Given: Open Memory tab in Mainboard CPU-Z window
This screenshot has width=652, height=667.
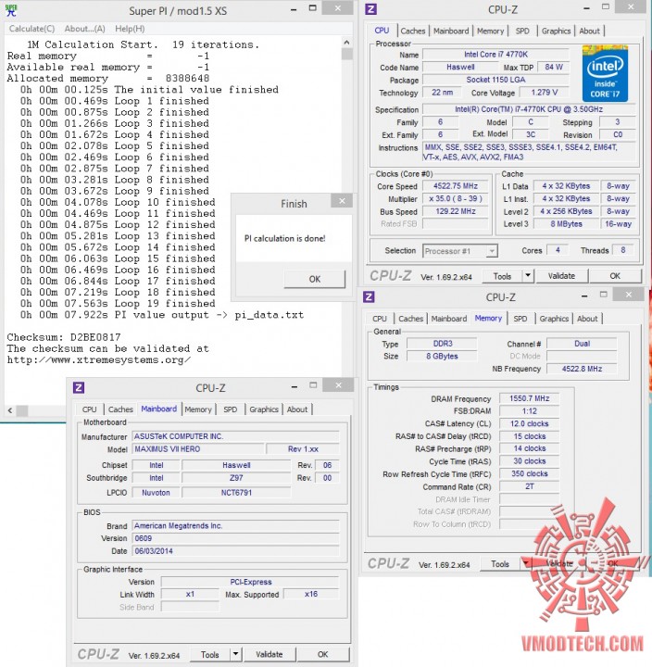Looking at the screenshot, I should pyautogui.click(x=198, y=409).
